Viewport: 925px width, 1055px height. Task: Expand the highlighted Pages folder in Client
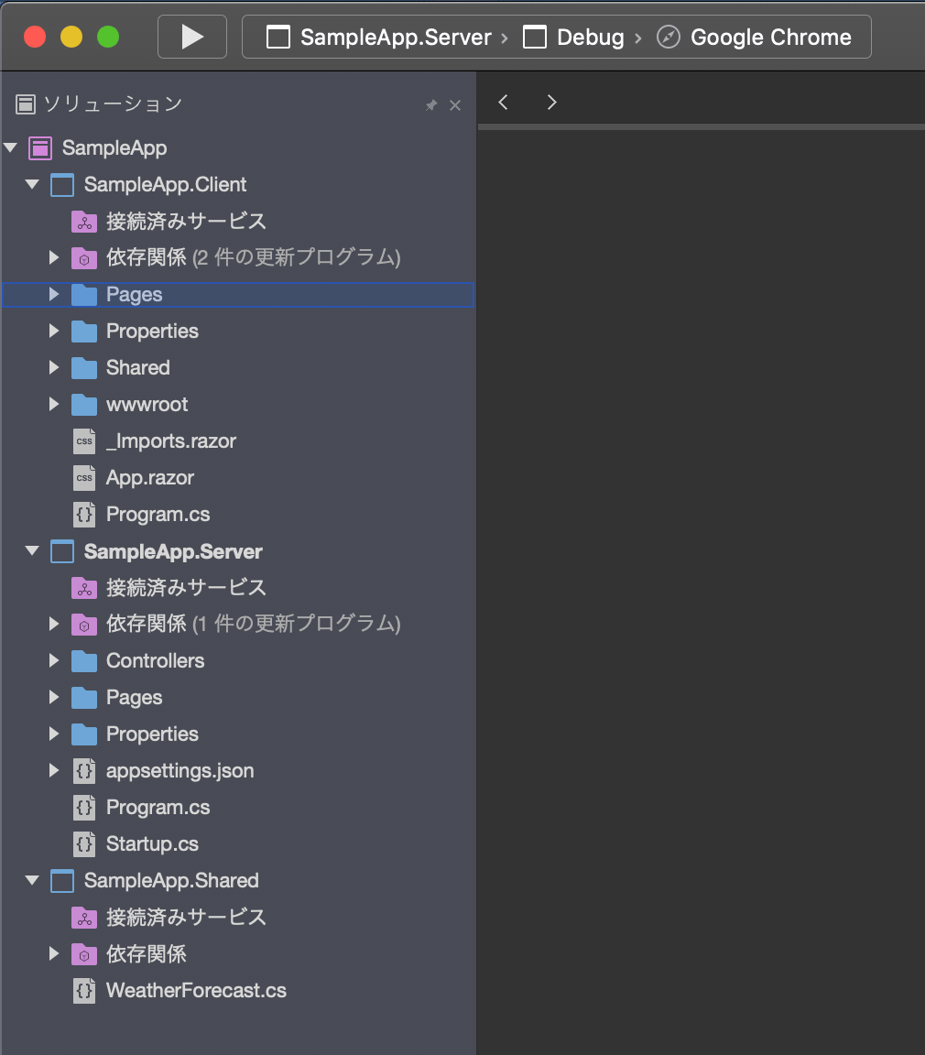[x=54, y=295]
